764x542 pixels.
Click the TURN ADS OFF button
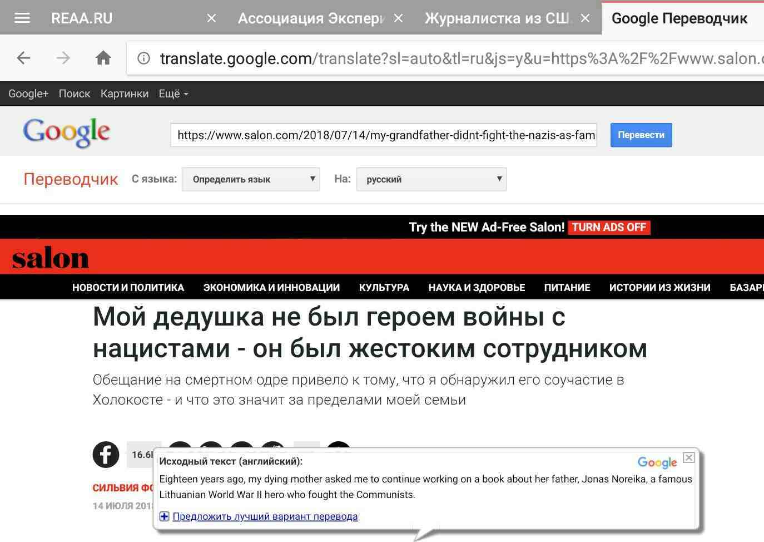point(609,227)
